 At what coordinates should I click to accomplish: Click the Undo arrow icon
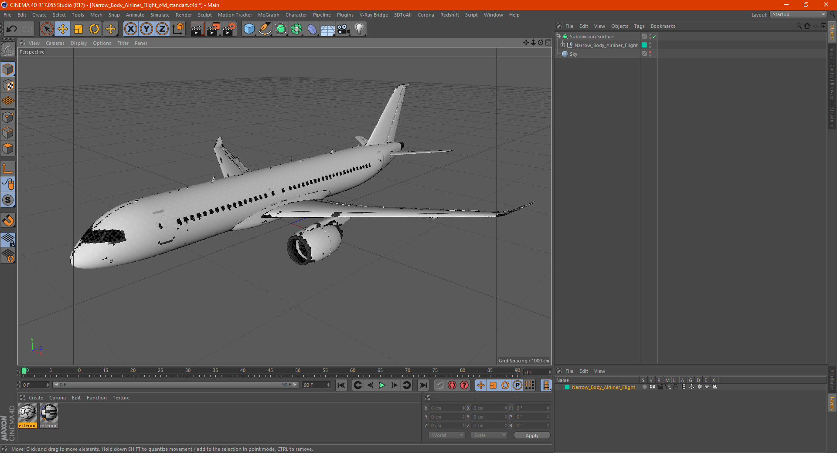[x=12, y=29]
